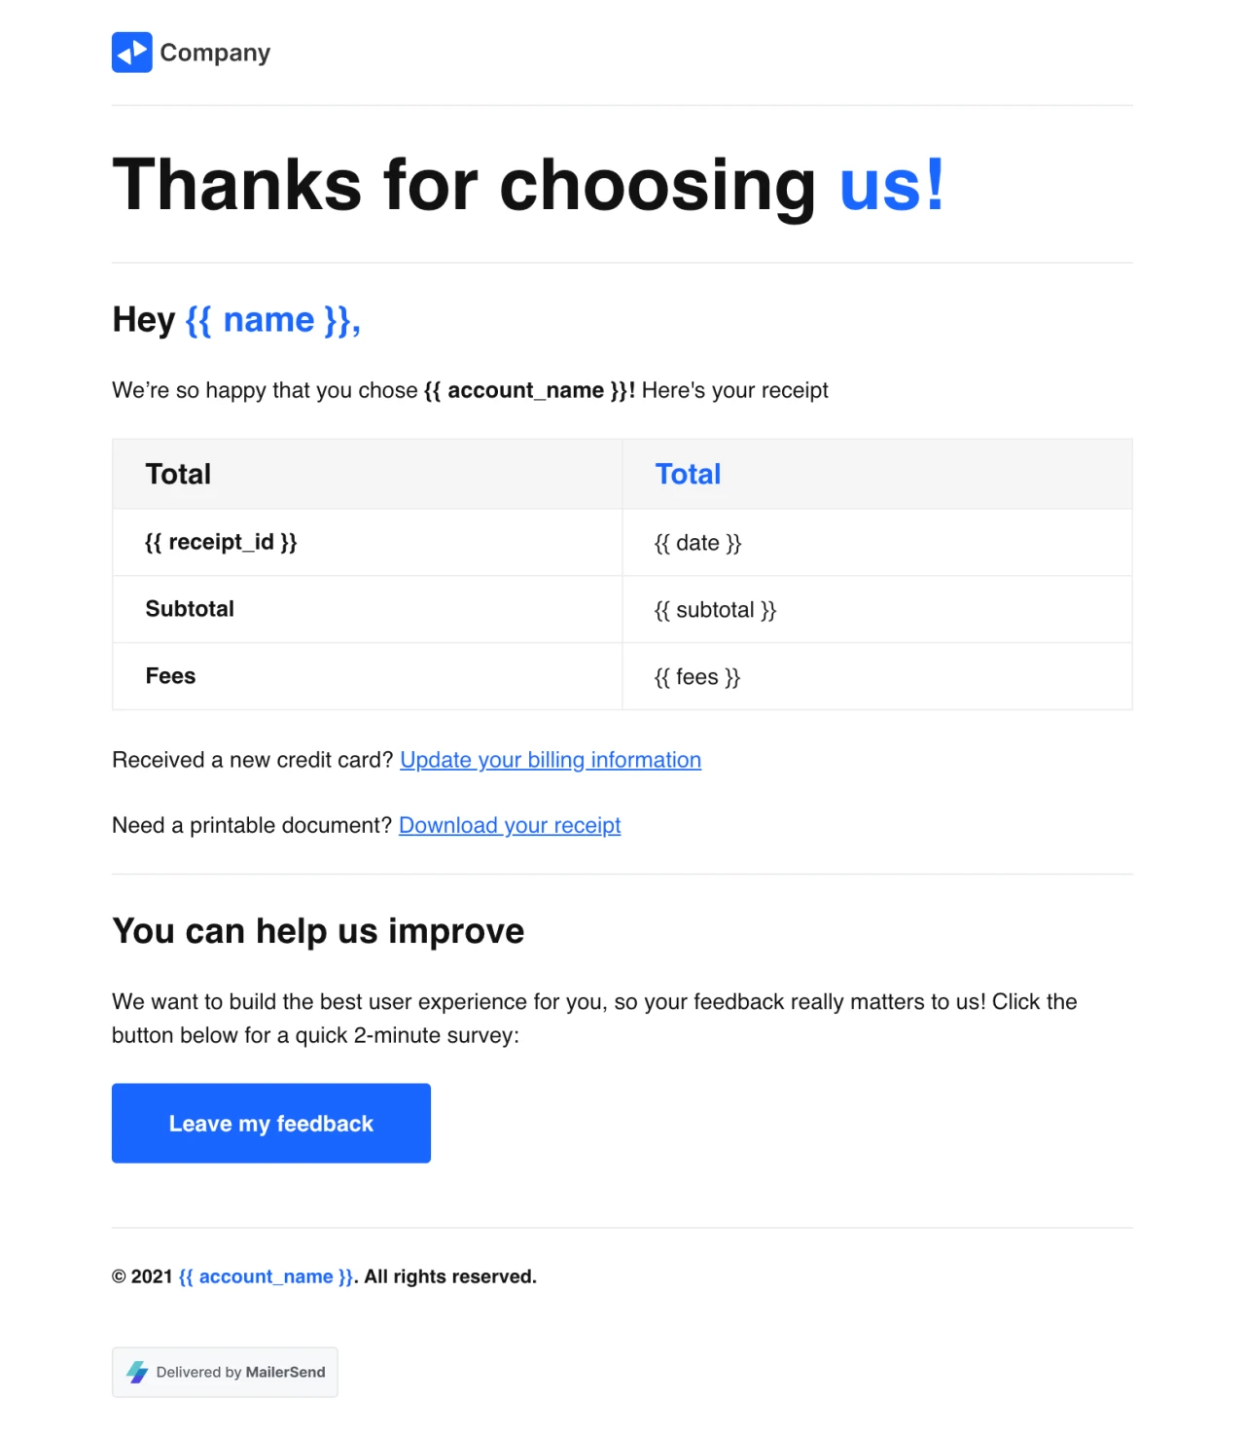
Task: Select the {{ date }} table cell
Action: click(x=697, y=543)
